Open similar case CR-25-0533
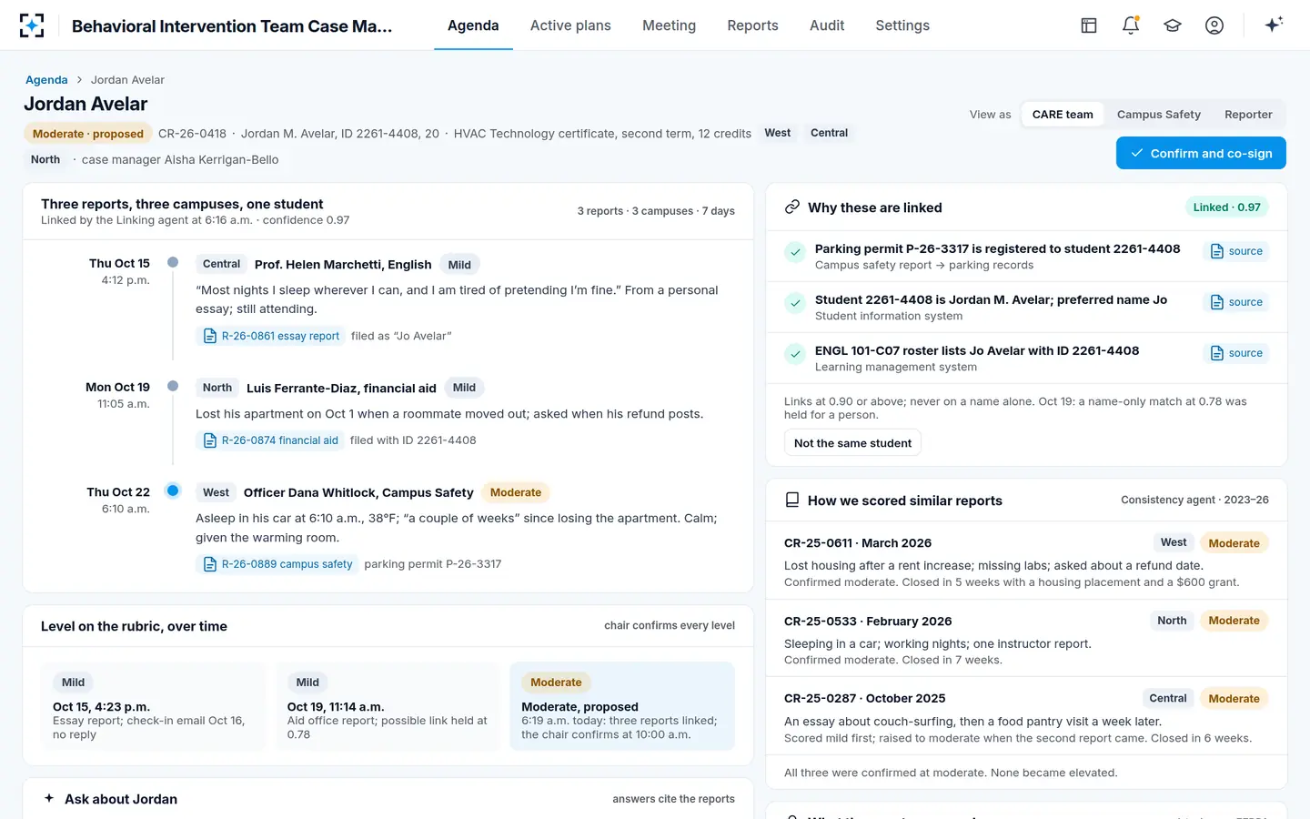1310x819 pixels. point(1026,639)
